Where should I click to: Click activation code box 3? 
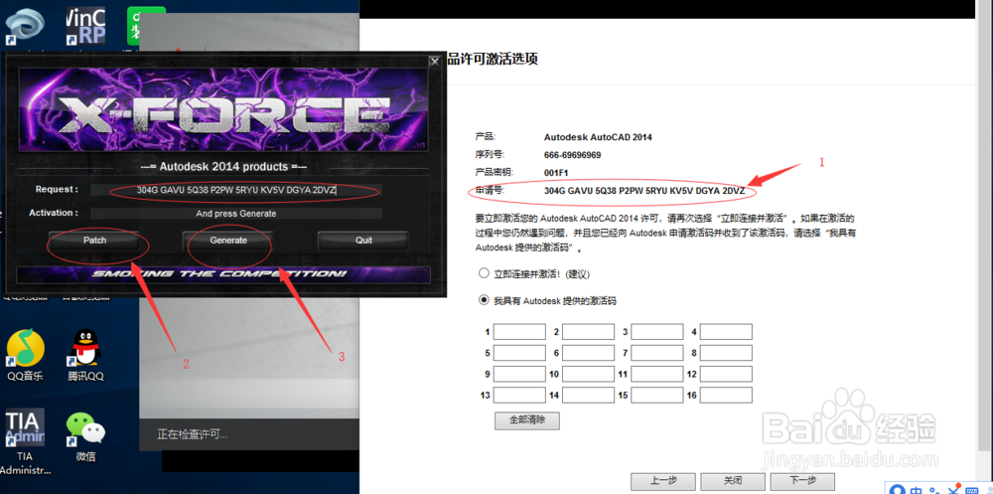(657, 332)
